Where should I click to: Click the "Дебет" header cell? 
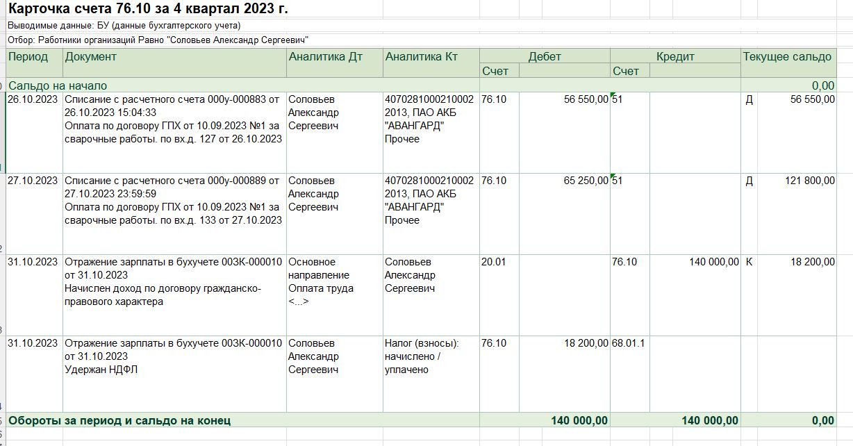(544, 57)
